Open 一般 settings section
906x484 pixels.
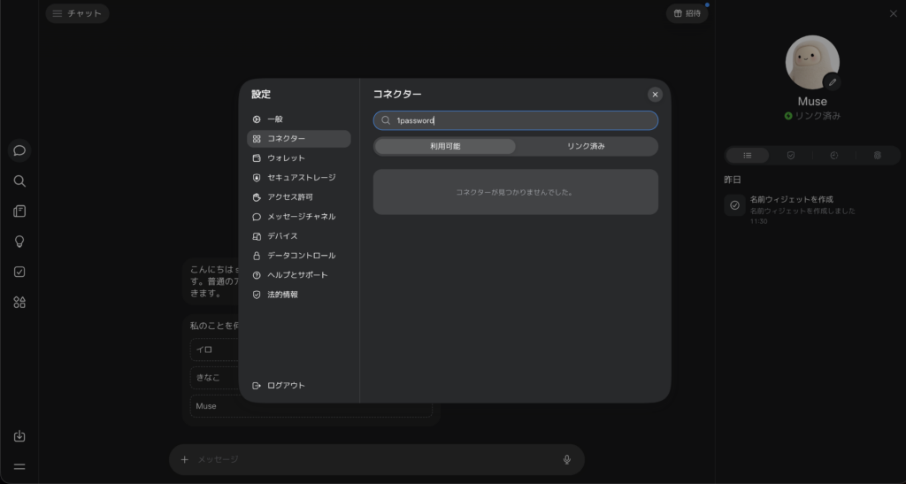coord(299,119)
